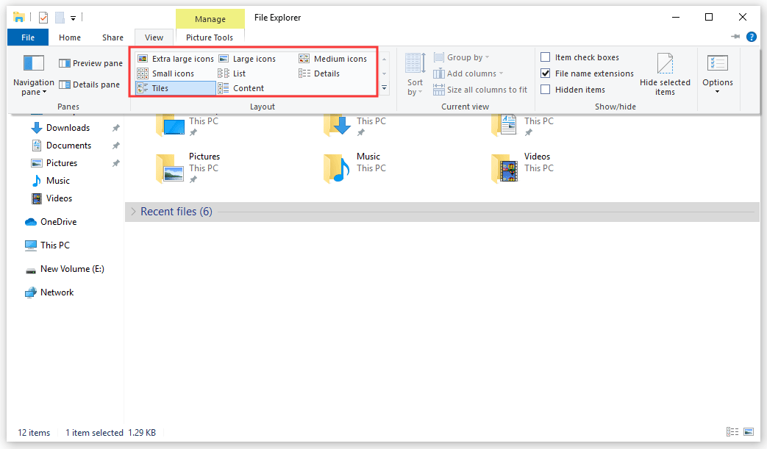The height and width of the screenshot is (449, 767).
Task: Click the Manage contextual tab
Action: (x=210, y=19)
